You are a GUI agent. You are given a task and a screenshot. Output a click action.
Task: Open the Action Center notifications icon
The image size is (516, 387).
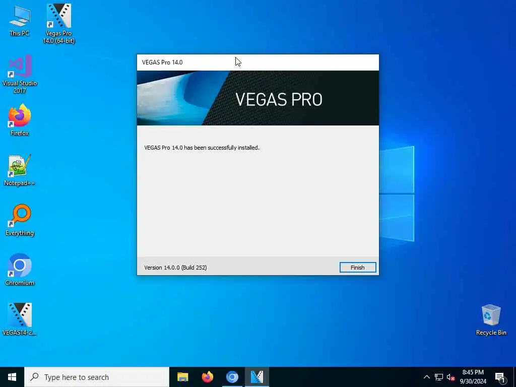pyautogui.click(x=500, y=377)
